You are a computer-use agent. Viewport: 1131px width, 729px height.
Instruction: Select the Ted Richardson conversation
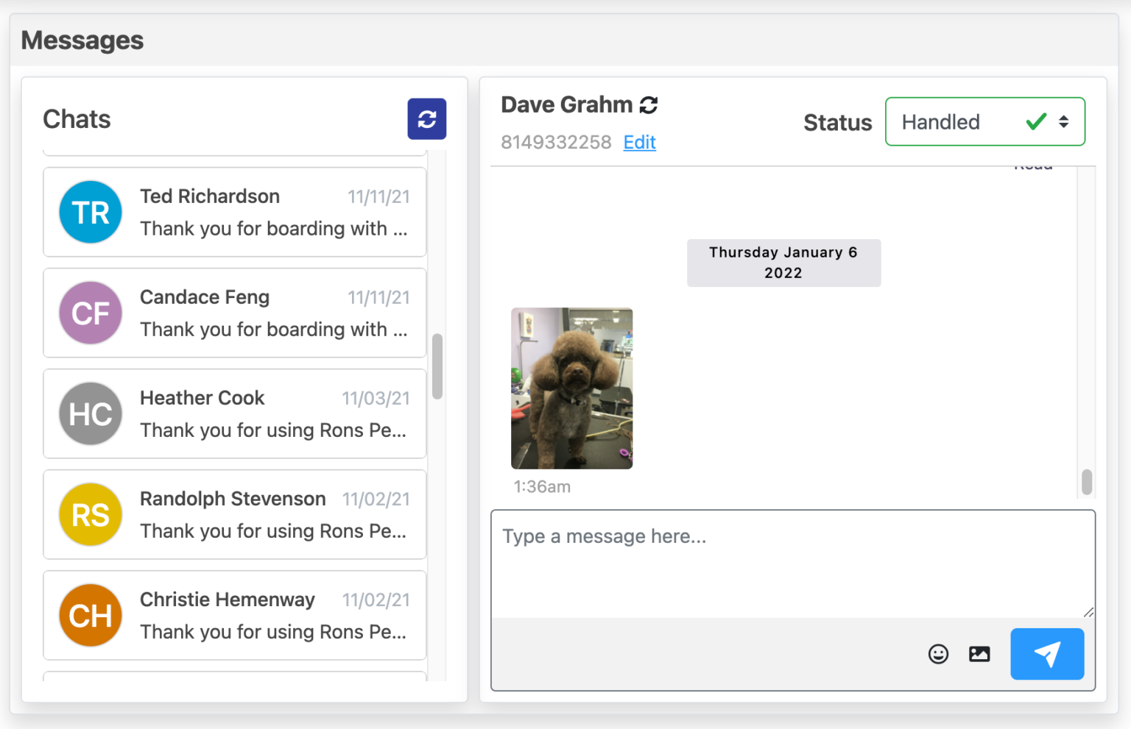(234, 212)
